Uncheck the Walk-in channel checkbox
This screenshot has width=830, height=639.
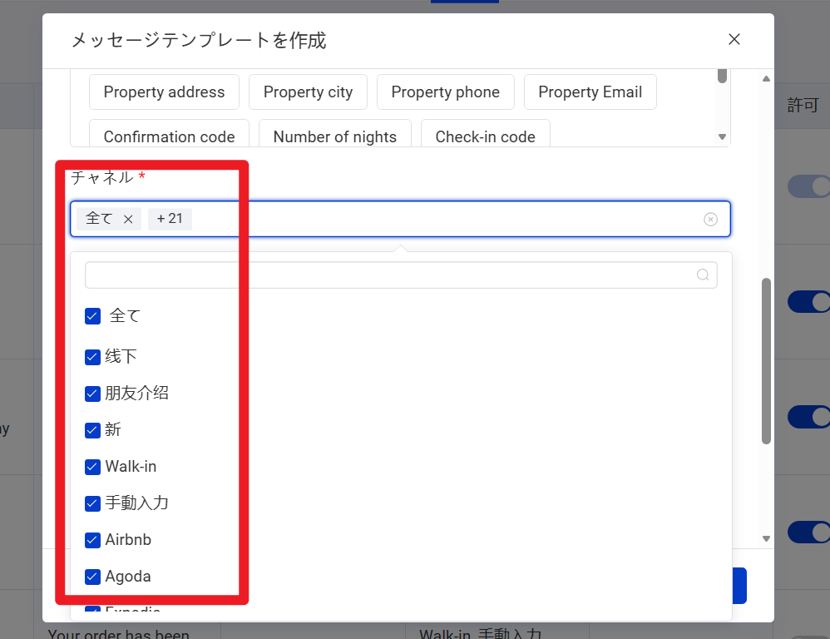click(92, 467)
